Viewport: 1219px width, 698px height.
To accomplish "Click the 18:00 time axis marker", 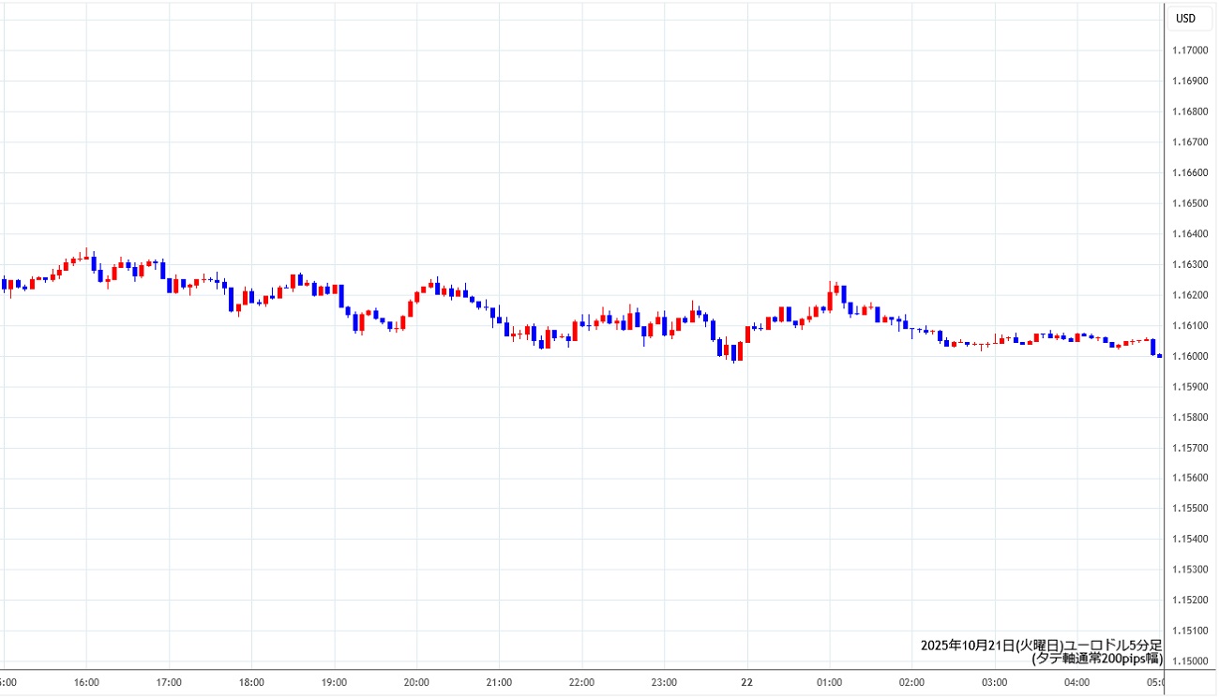I will pos(251,682).
